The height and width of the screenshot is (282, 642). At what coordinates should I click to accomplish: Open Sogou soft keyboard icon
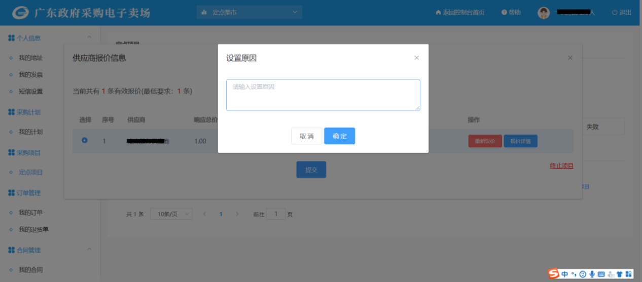(601, 274)
